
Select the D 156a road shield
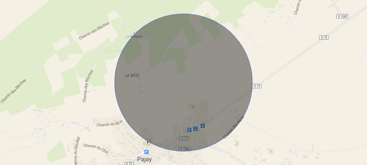pyautogui.click(x=185, y=149)
